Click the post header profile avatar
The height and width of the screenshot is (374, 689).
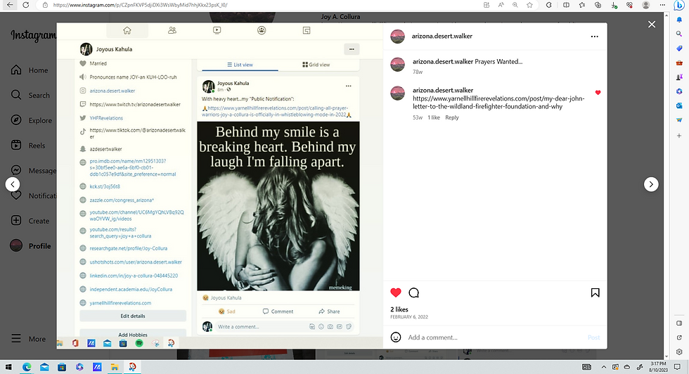coord(397,37)
